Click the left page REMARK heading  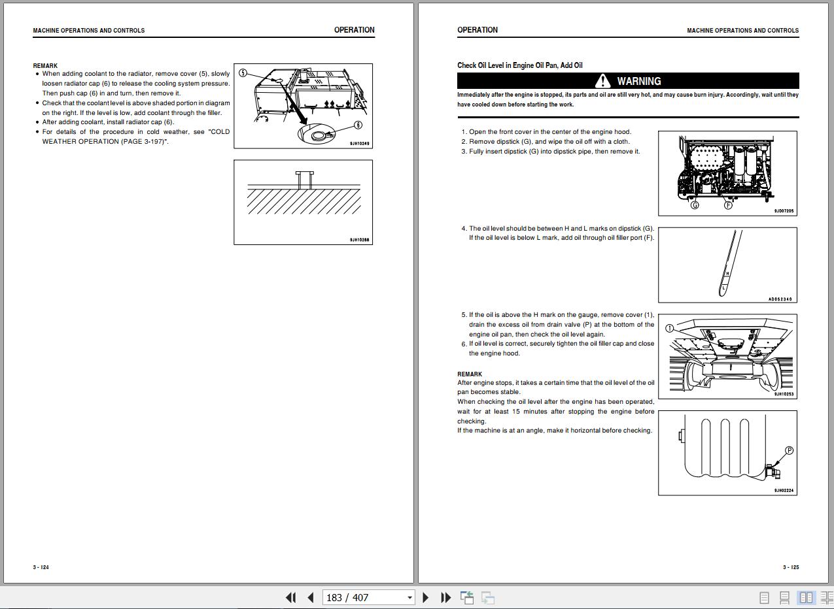(45, 66)
